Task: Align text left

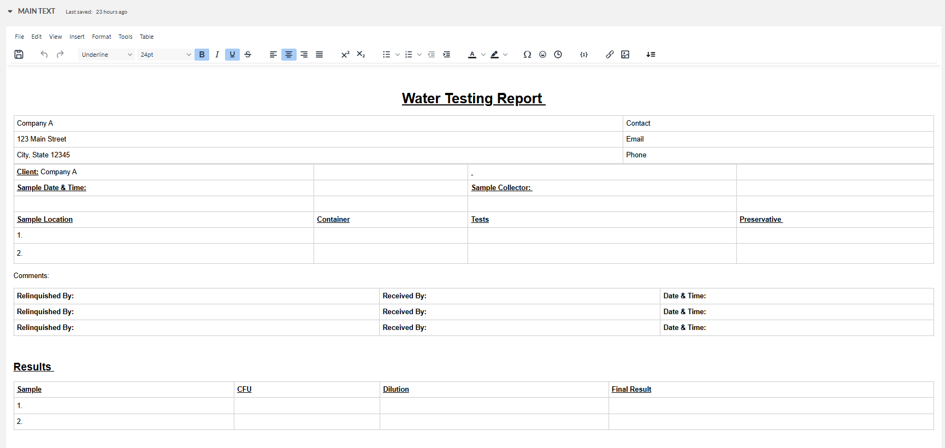Action: click(x=273, y=54)
